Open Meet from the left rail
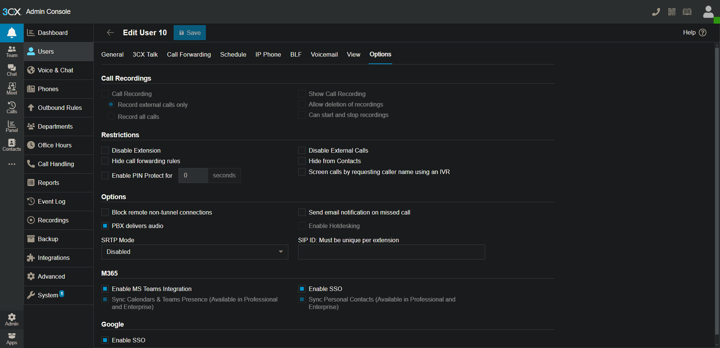This screenshot has width=720, height=348. (12, 89)
